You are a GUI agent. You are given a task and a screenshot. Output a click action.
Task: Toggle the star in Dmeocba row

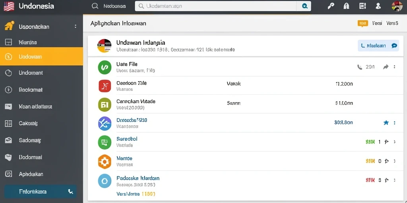[386, 123]
